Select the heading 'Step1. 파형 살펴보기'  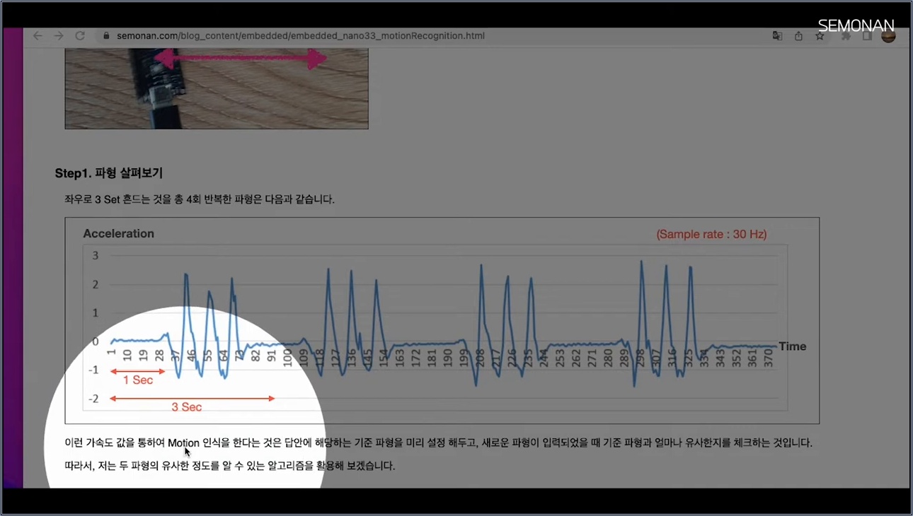109,173
